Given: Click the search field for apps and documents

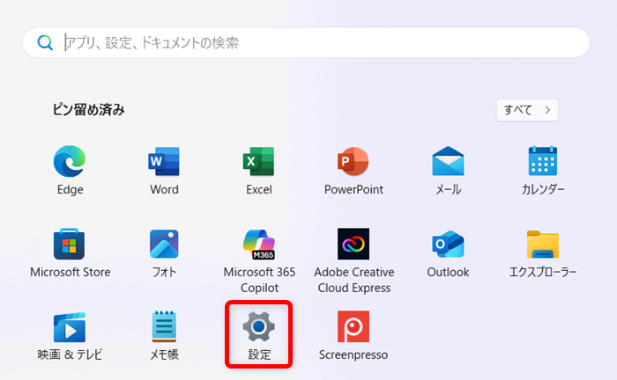Looking at the screenshot, I should 317,42.
